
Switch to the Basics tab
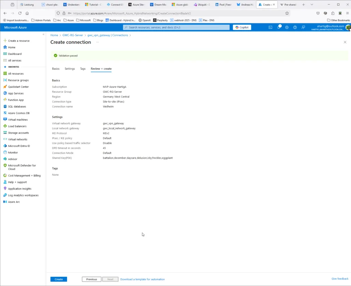pos(56,69)
